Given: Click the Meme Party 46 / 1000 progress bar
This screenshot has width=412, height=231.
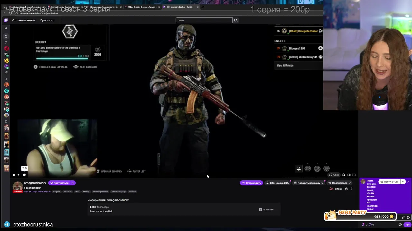Looking at the screenshot, I should click(x=360, y=216).
